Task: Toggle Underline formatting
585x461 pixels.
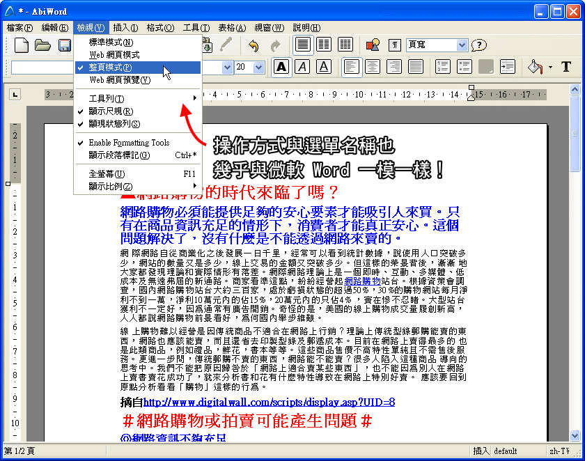Action: 324,67
